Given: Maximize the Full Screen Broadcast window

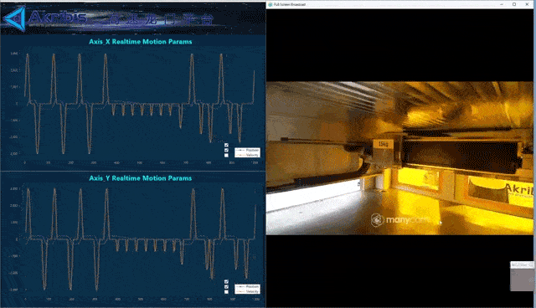Looking at the screenshot, I should [x=514, y=4].
